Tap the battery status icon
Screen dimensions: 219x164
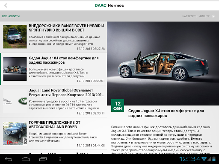pos(214,159)
